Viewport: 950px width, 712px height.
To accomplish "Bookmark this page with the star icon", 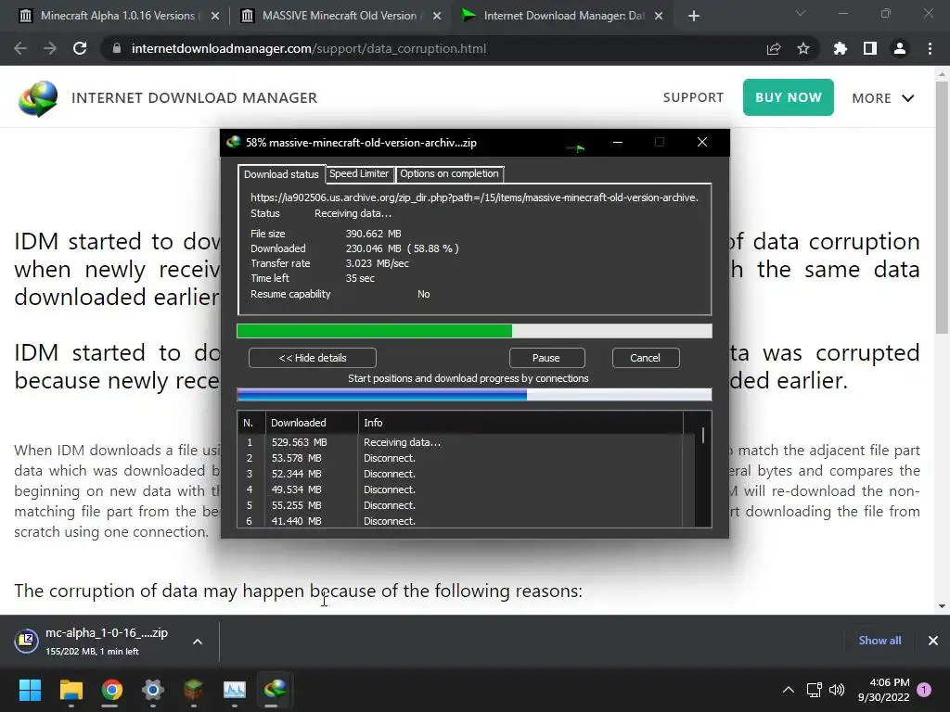I will 803,48.
